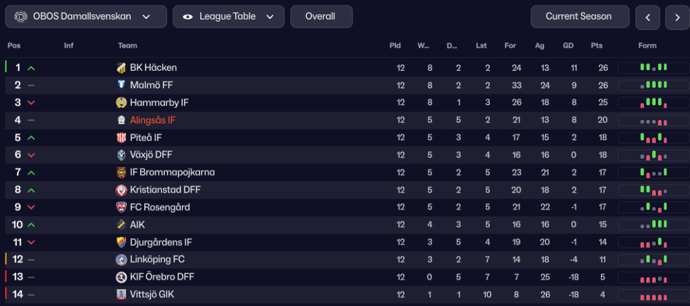Sort table by the Pts column header

[x=596, y=46]
